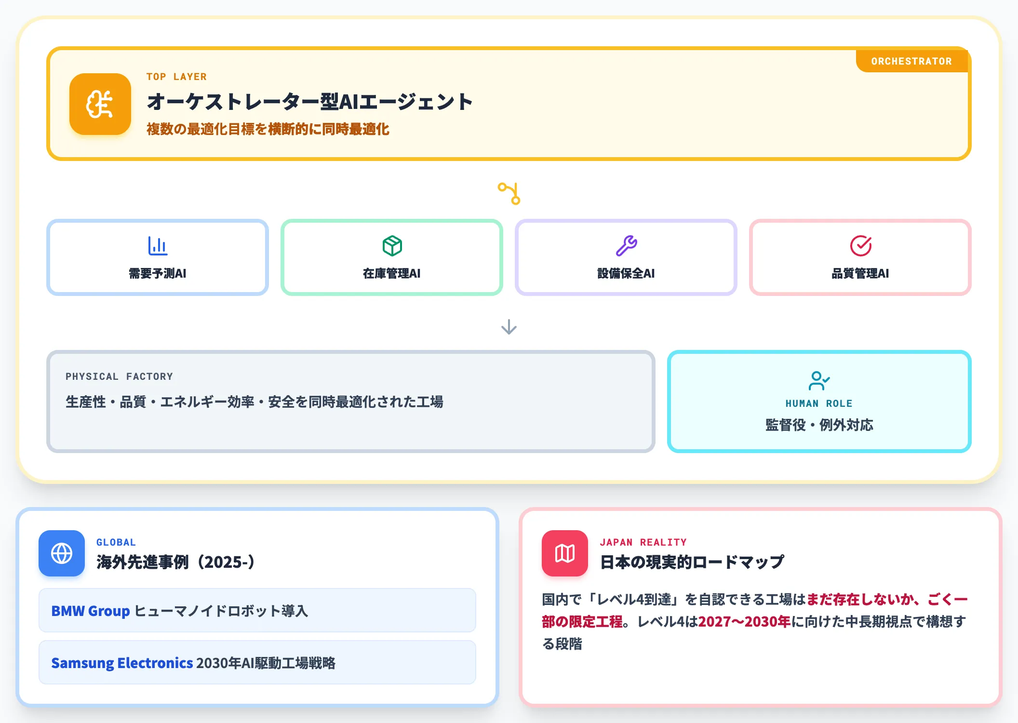Click the 日本の現実的ロードマップ heading
Screen dimensions: 1018x723
coord(692,562)
